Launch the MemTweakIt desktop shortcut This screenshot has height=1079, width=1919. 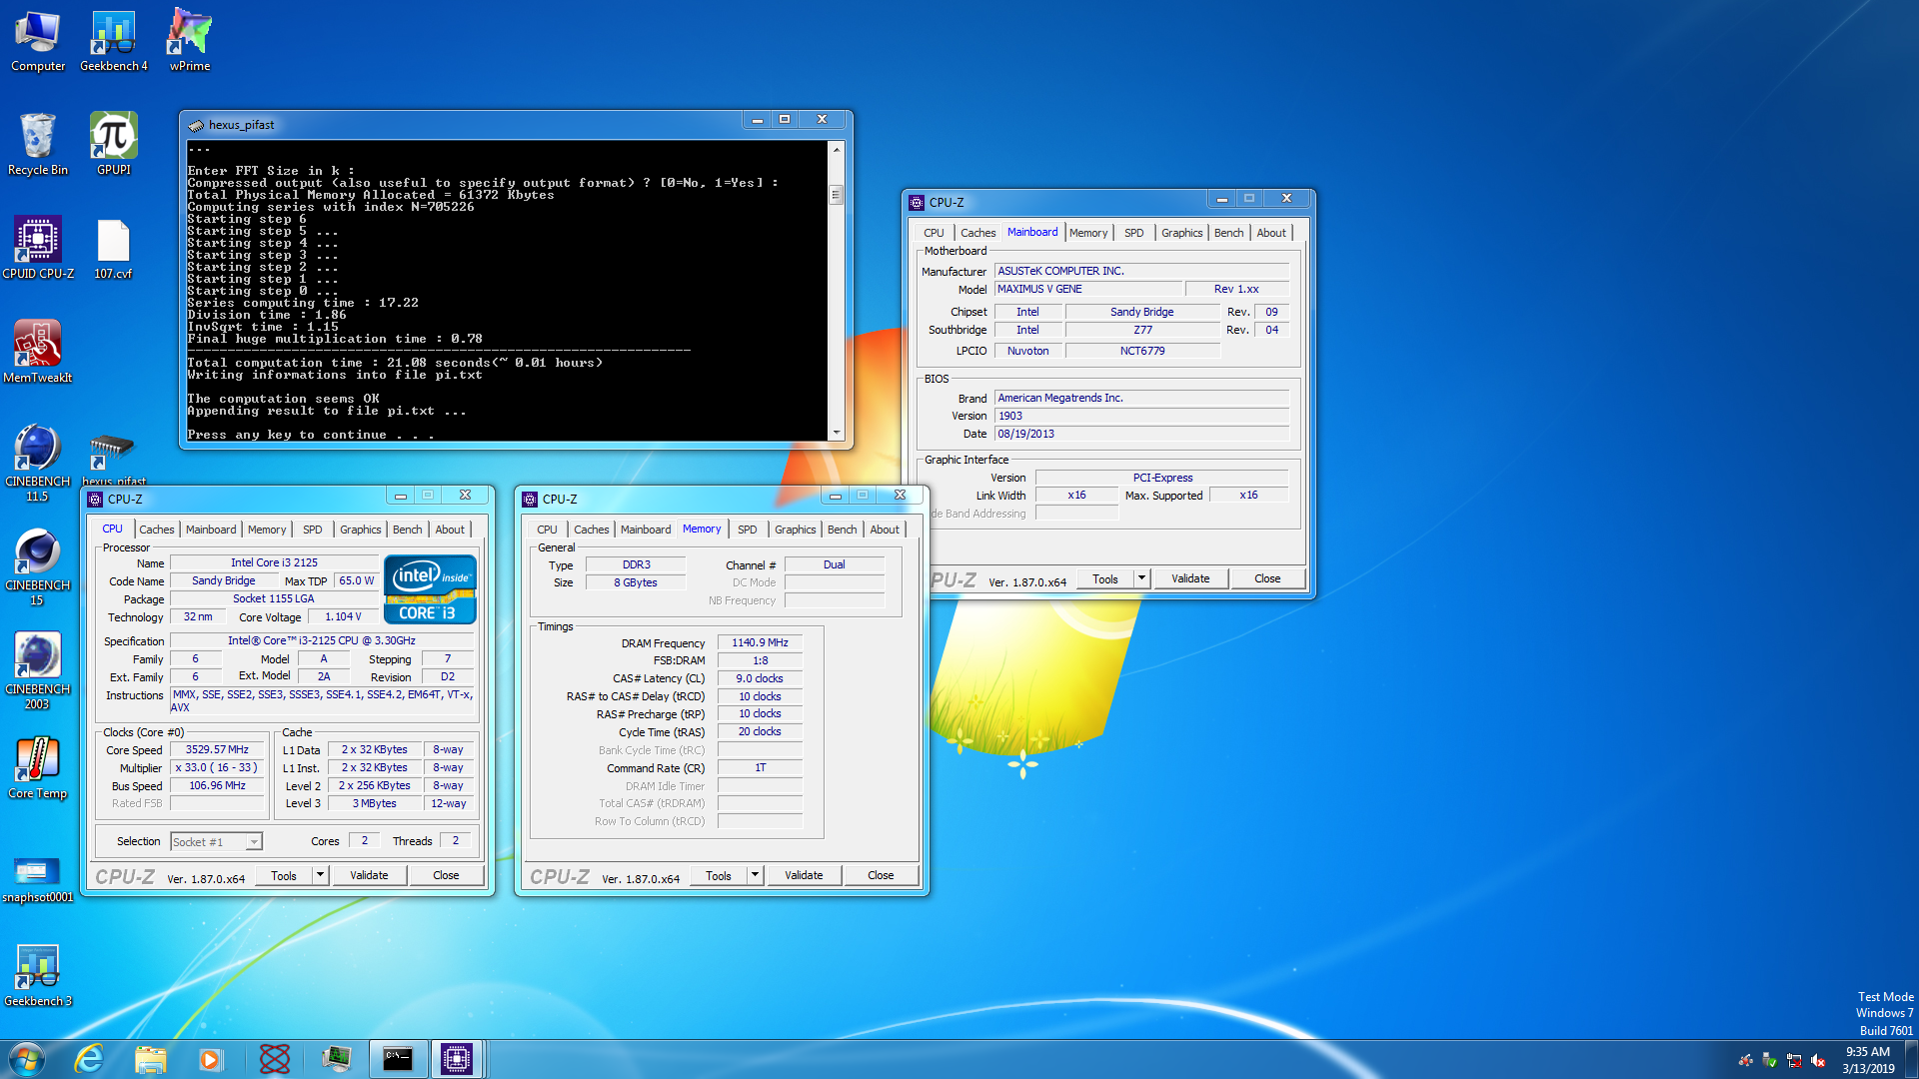click(38, 352)
